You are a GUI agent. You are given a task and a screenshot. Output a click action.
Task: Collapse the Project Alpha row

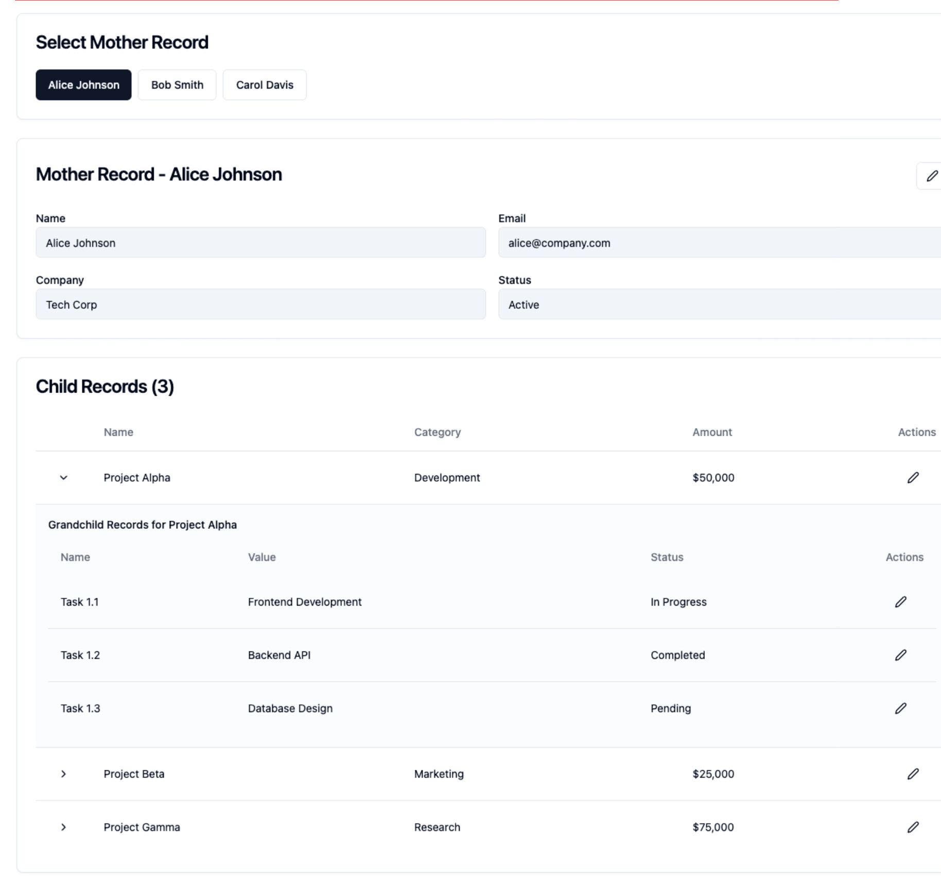(x=63, y=478)
